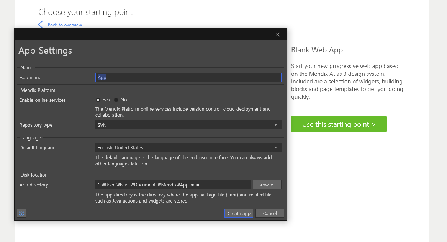Cancel the App Settings dialog
447x242 pixels.
pos(270,214)
